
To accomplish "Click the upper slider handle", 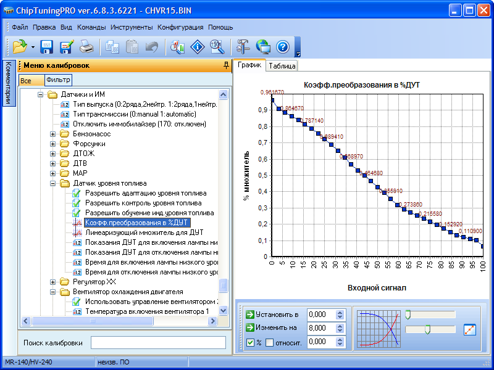I will click(408, 315).
